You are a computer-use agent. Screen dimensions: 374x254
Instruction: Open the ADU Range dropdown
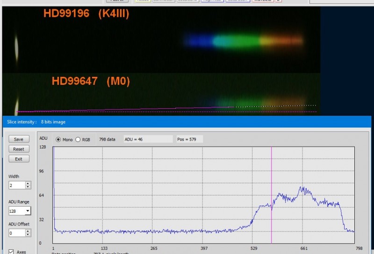tap(28, 211)
